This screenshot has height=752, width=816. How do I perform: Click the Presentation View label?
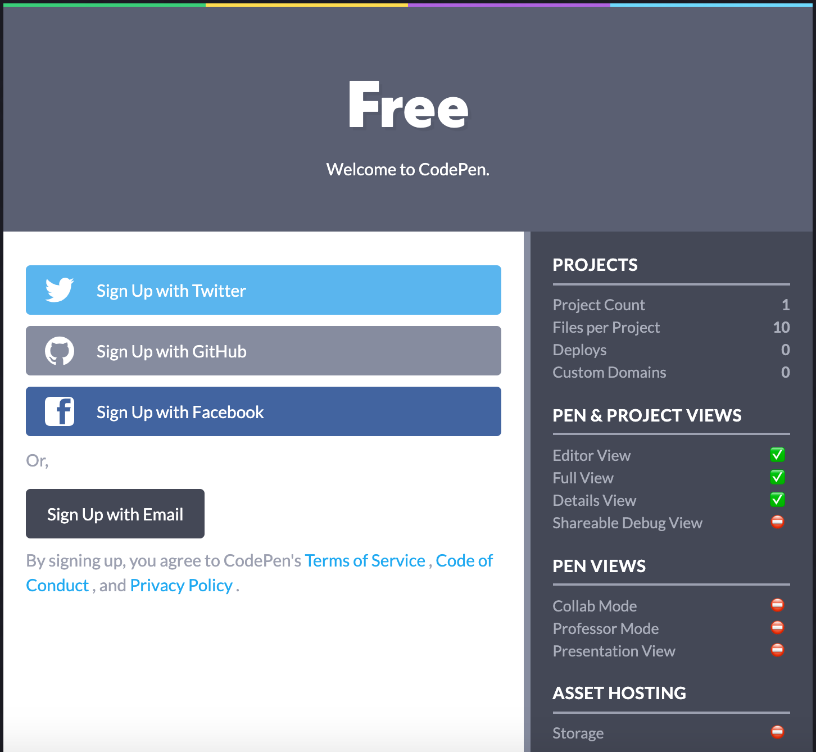pos(614,651)
